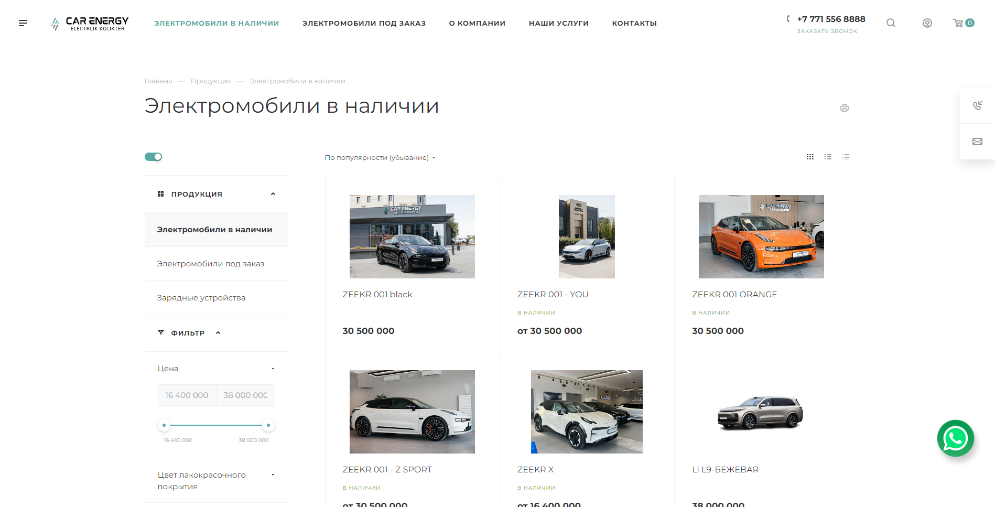This screenshot has width=995, height=507.
Task: Open Контакты menu item
Action: (634, 23)
